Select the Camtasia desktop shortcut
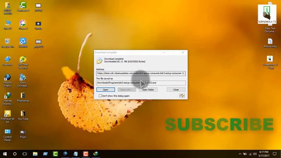Viewport: 281px width, 158px height. point(23,7)
